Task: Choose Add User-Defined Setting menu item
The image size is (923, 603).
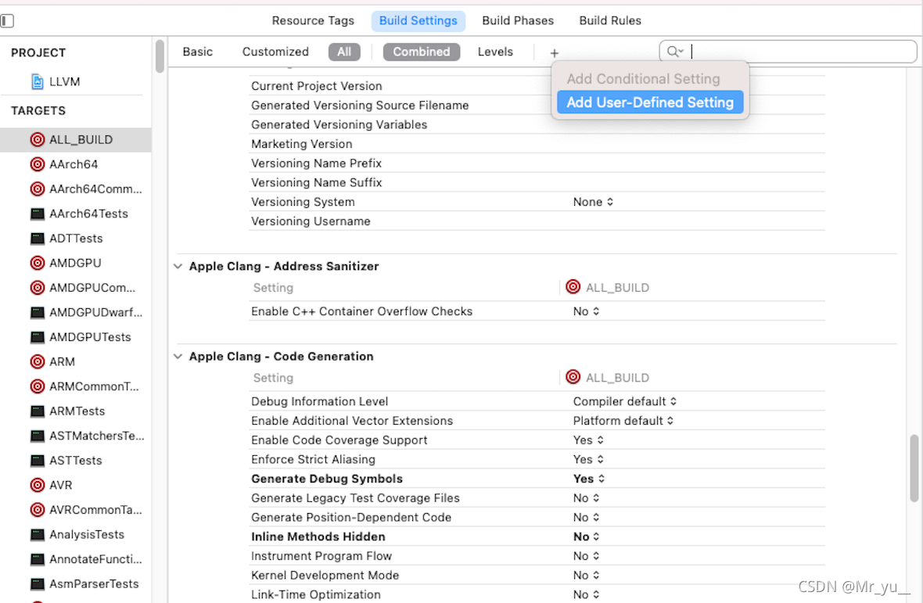Action: (x=650, y=102)
